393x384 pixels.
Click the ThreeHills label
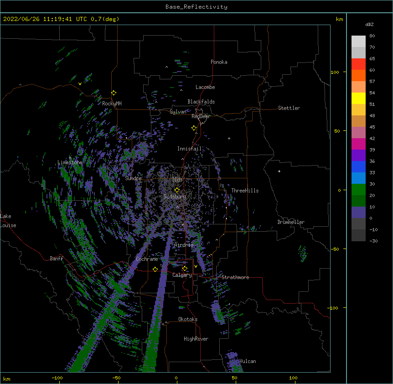coord(245,191)
